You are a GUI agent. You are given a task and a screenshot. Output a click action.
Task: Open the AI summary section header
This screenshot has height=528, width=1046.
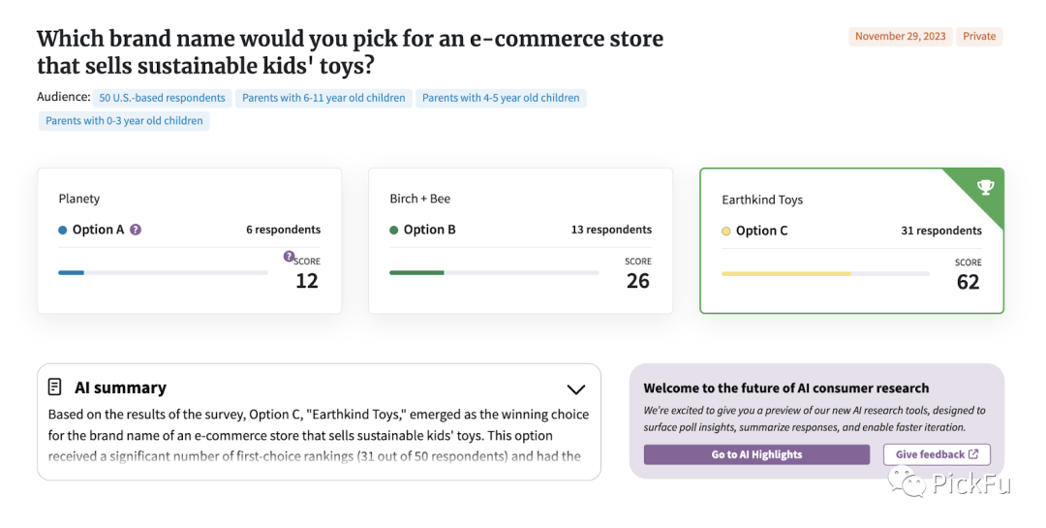coord(120,388)
